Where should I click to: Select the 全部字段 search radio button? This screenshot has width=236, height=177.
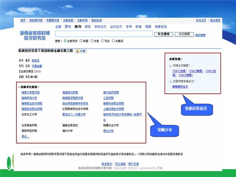pyautogui.click(x=65, y=41)
